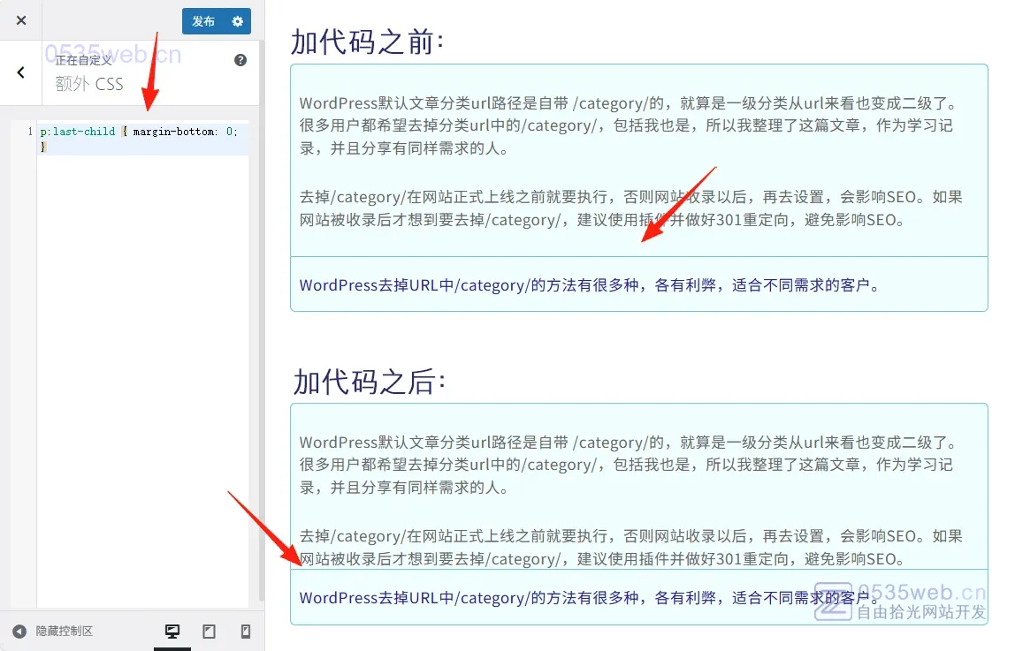This screenshot has width=1015, height=651.
Task: Click the p:last-child selector in CSS editor
Action: [x=78, y=132]
